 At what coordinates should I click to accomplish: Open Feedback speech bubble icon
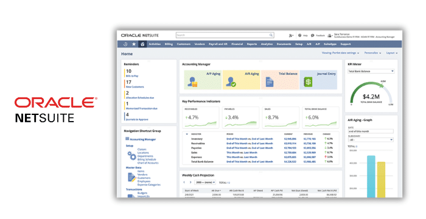click(x=312, y=35)
